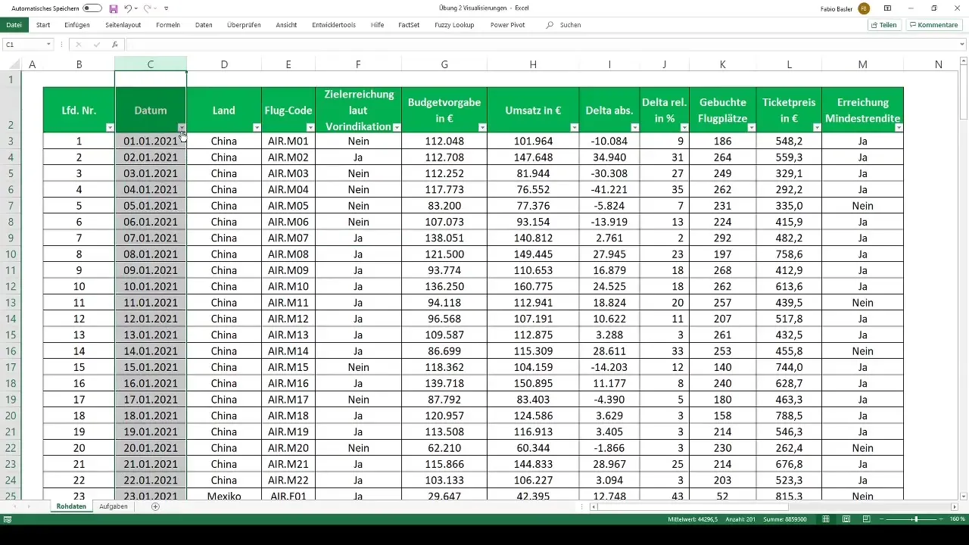Open the Delta abs. filter dropdown
Screen dimensions: 969x545
tap(634, 128)
